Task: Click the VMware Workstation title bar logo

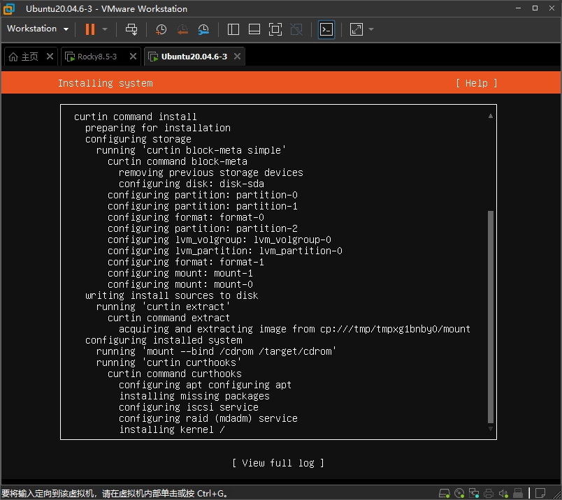Action: [9, 9]
